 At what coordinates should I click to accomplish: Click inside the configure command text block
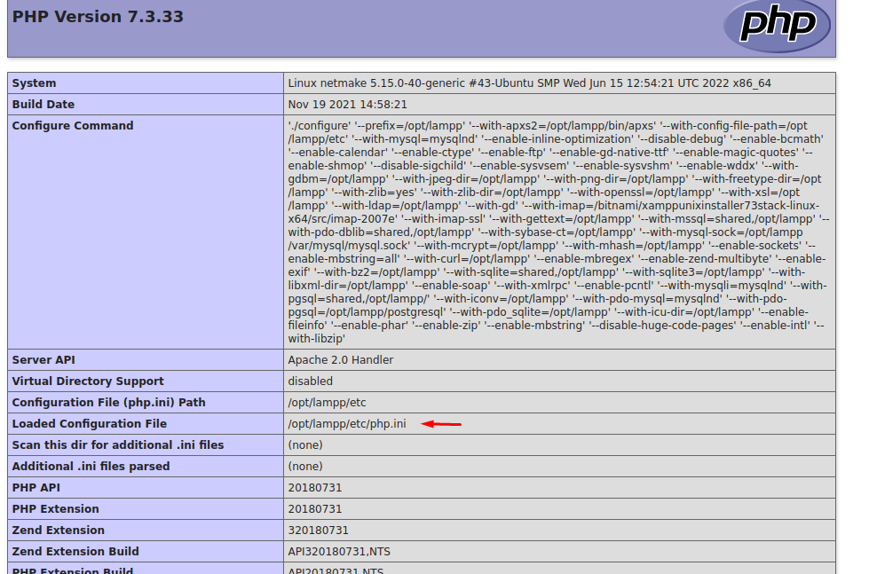pos(558,232)
